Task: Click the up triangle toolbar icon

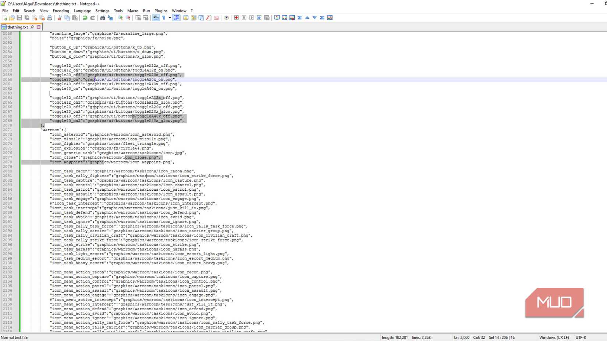Action: coord(307,18)
